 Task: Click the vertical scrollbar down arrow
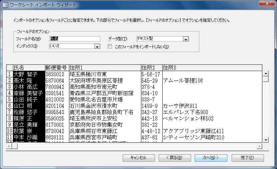[266, 140]
